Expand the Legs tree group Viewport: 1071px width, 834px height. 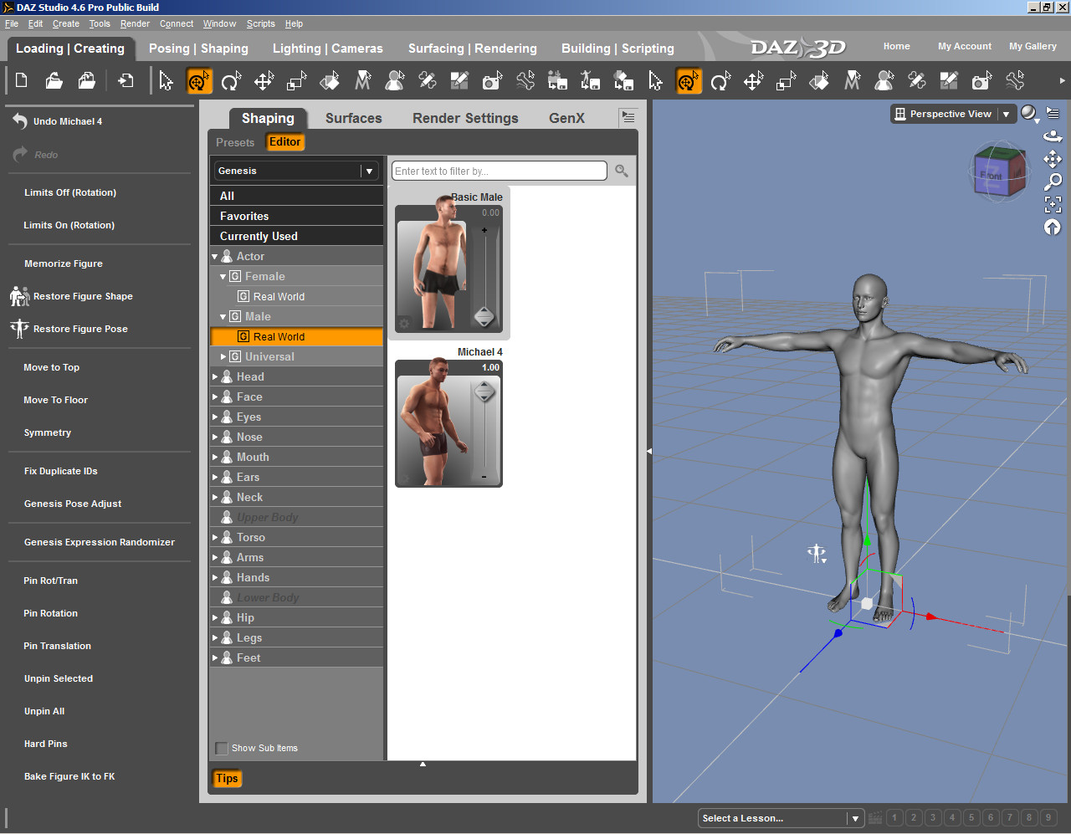[215, 637]
